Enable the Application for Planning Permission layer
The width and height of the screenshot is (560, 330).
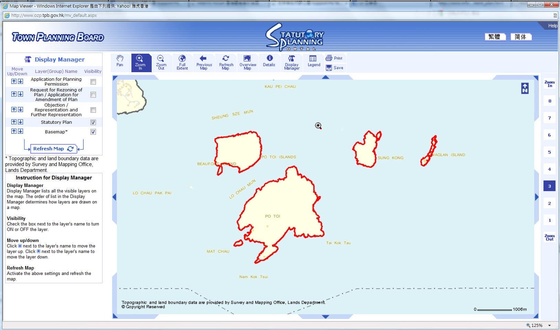pyautogui.click(x=93, y=81)
